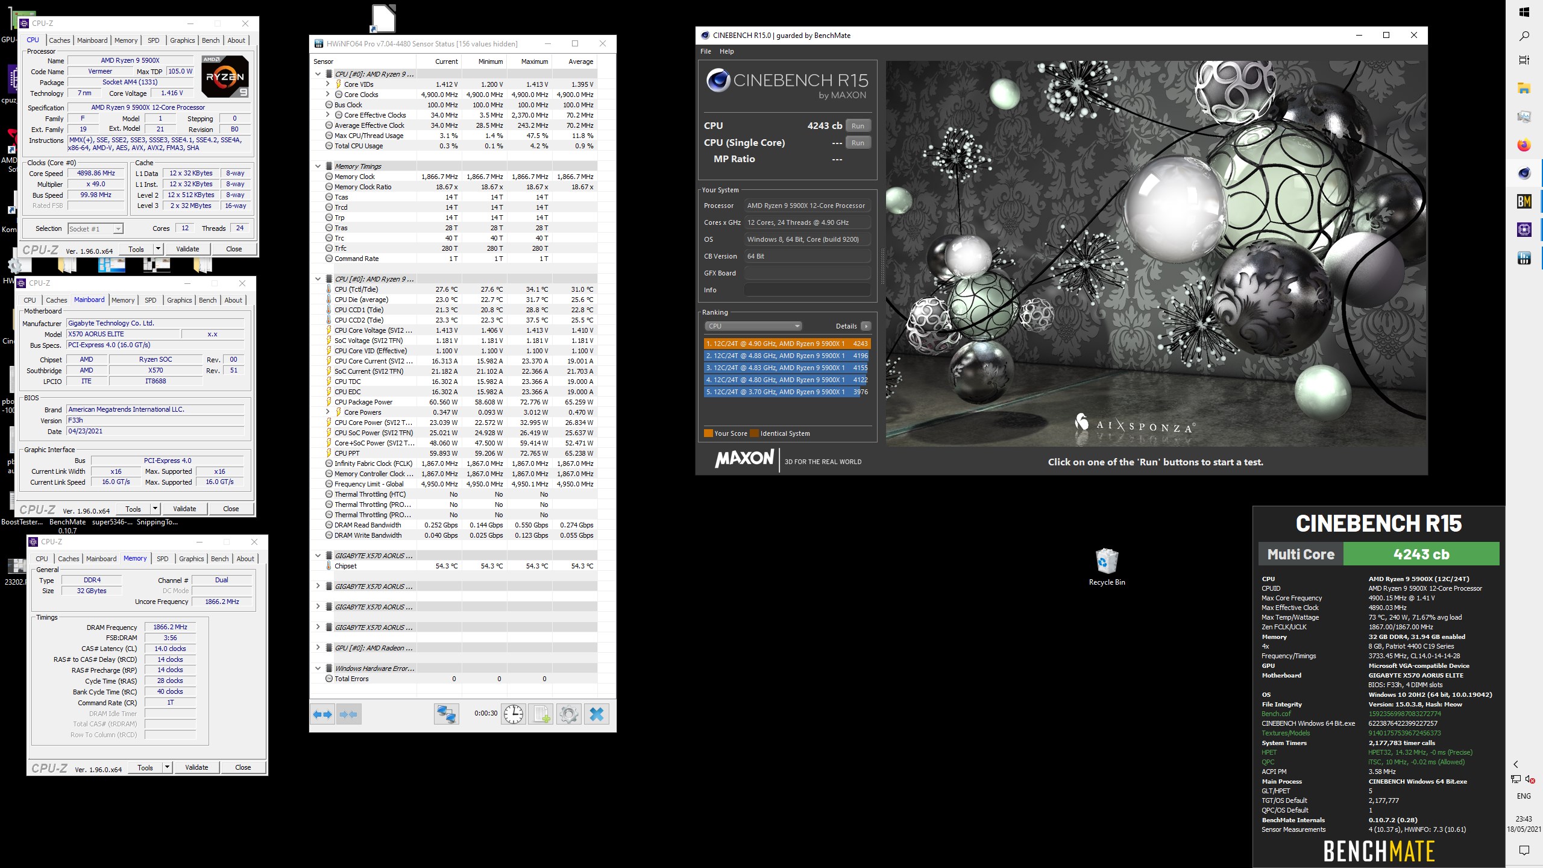Screen dimensions: 1543x868
Task: Expand the Core Powers sensor row
Action: 328,412
